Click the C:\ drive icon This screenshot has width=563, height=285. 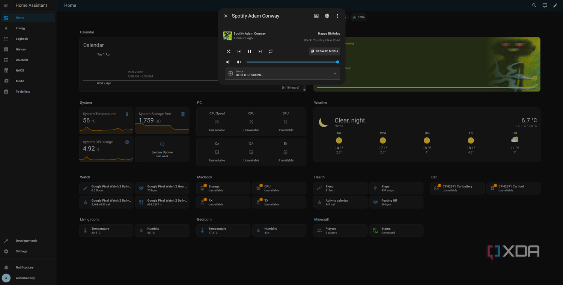point(217,152)
